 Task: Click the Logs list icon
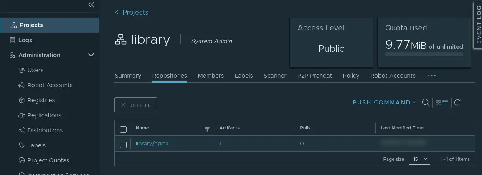[x=12, y=40]
